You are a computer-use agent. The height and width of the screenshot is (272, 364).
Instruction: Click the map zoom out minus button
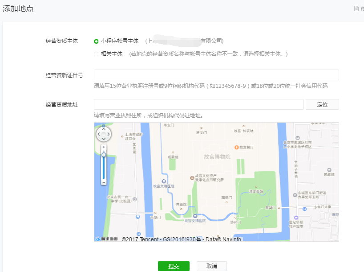coord(104,182)
